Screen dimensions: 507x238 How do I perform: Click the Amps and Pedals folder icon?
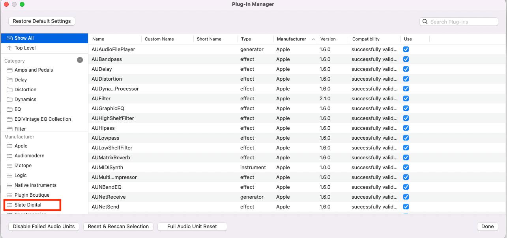coord(9,70)
